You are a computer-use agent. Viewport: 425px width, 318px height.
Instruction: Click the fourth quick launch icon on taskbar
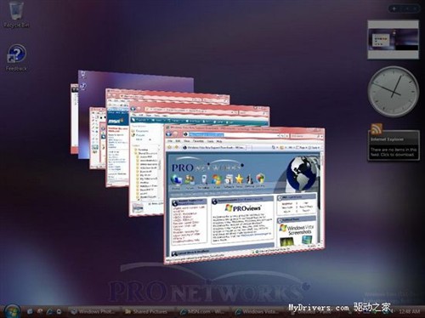59,311
